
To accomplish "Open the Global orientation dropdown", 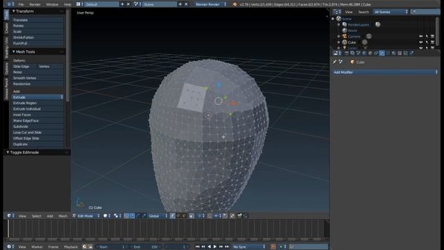I will coord(157,216).
